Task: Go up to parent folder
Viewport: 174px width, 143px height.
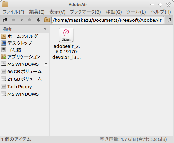Action: (38, 20)
